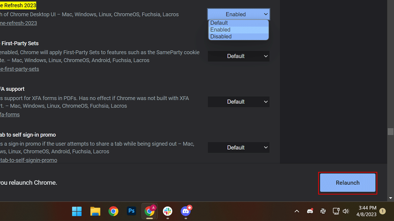Image resolution: width=394 pixels, height=221 pixels.
Task: Choose Enabled in the dropdown list
Action: (x=238, y=30)
